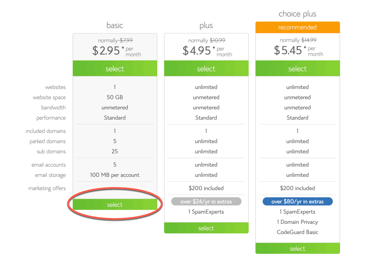Screen dimensions: 380x258
Task: Click the basic plan heading
Action: point(115,25)
